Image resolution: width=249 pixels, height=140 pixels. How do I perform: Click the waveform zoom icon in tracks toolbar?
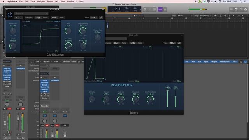coord(215,16)
